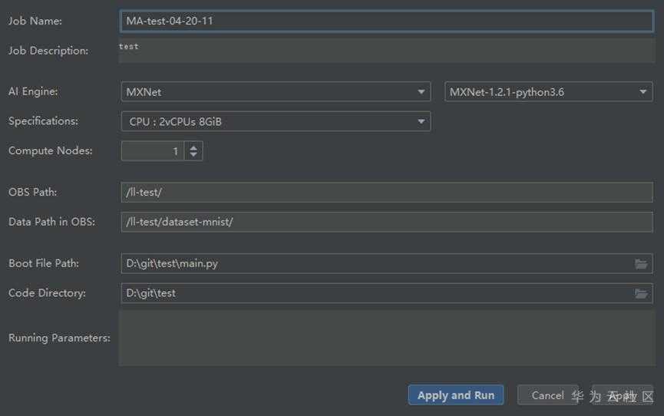The width and height of the screenshot is (664, 416).
Task: Click the Specifications label text
Action: 43,121
